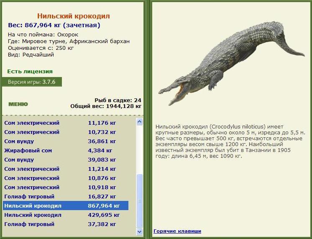Open the МЕНЮ button
Screen dimensions: 312x239
coord(18,104)
